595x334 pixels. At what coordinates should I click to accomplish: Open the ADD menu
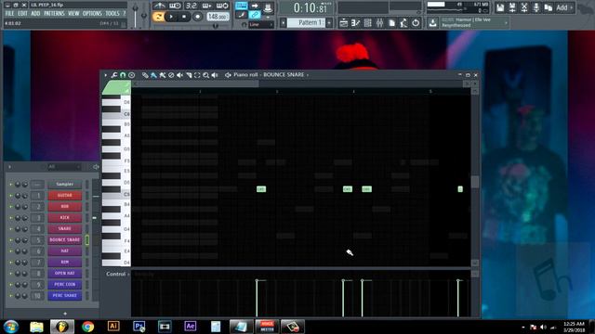(35, 14)
